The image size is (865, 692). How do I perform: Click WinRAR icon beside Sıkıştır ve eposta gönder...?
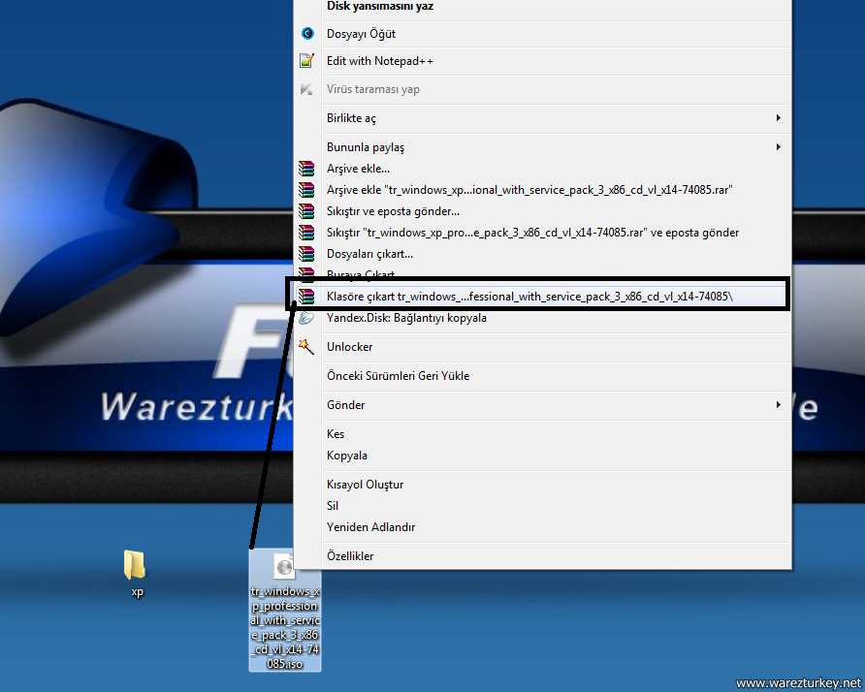point(306,210)
